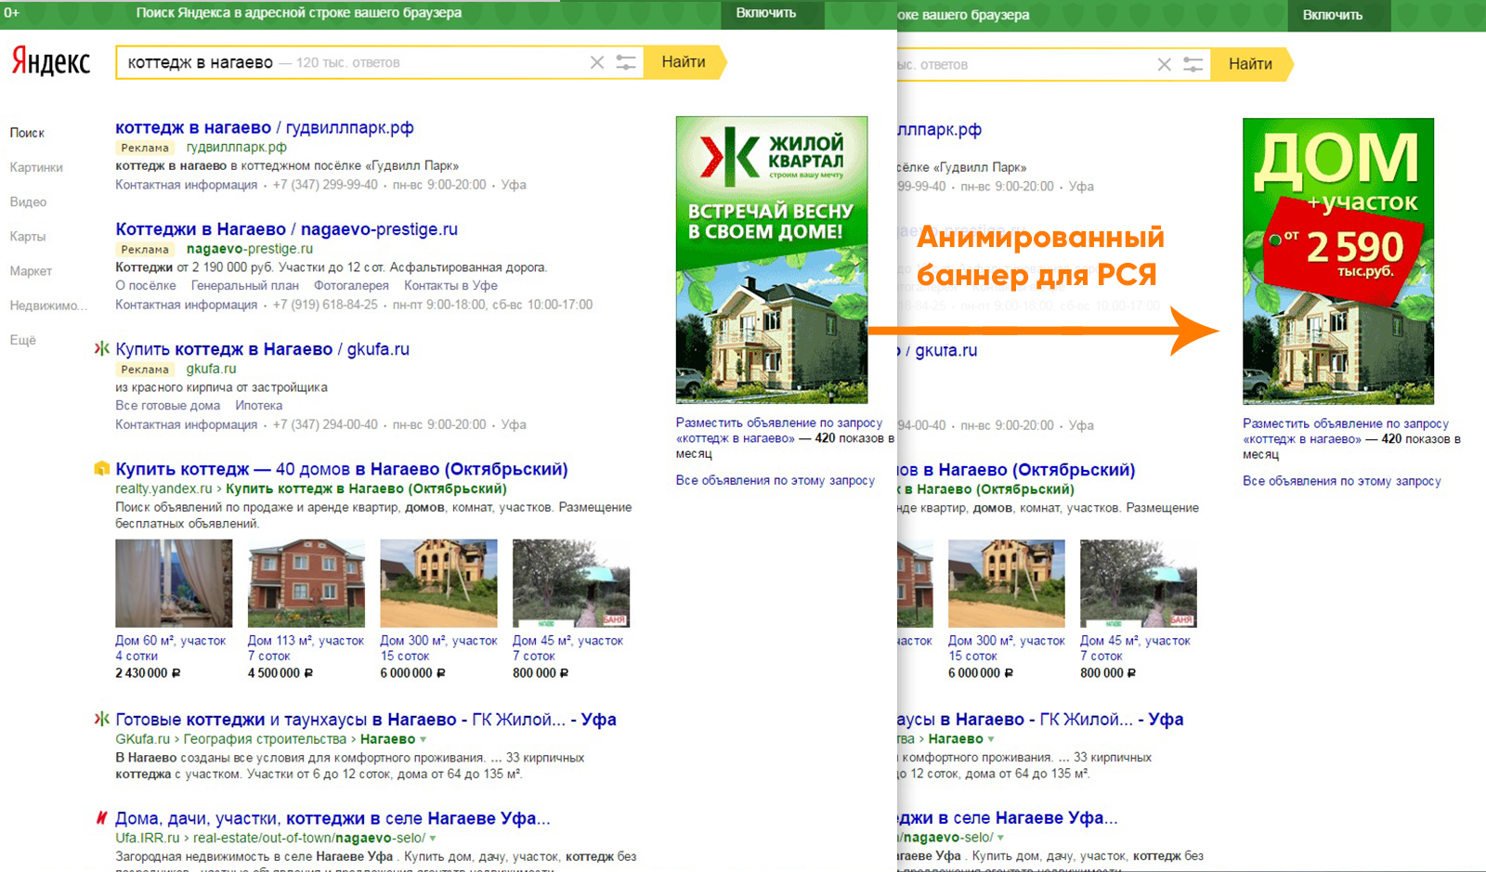Open dropdown arrow after nagaevo-selo/ URL in left window
This screenshot has height=872, width=1486.
(x=433, y=839)
